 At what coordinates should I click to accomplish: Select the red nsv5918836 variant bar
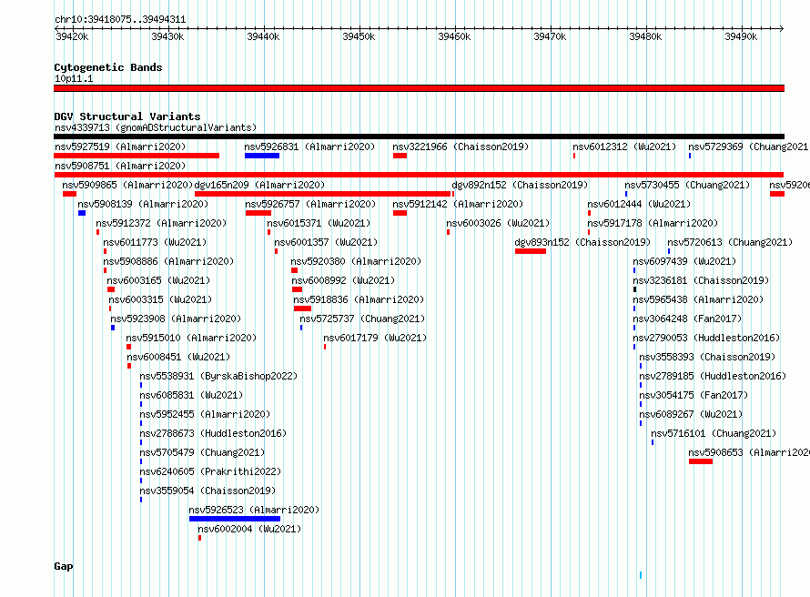pyautogui.click(x=302, y=309)
